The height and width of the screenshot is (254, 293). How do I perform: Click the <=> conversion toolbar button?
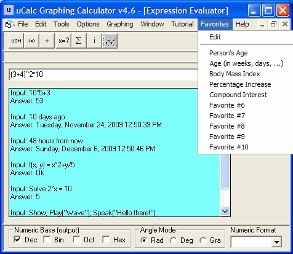[31, 41]
